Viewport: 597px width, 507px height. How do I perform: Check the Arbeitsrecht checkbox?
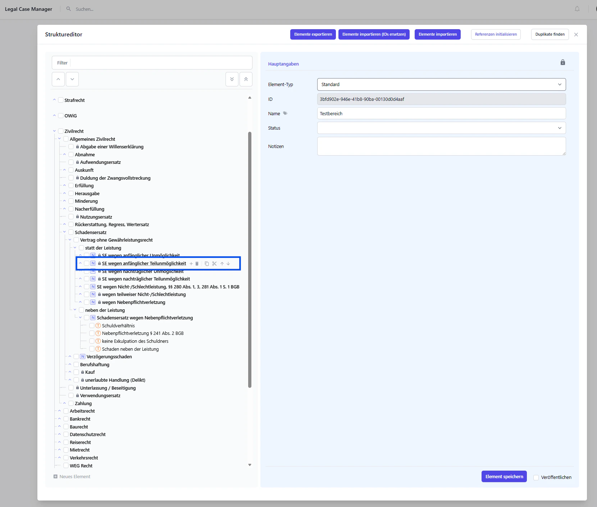pyautogui.click(x=66, y=411)
